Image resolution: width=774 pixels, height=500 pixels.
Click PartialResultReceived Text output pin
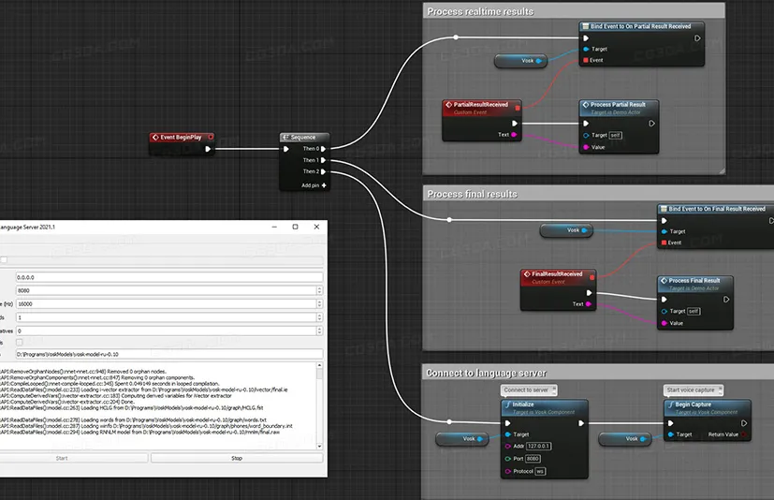(x=514, y=135)
